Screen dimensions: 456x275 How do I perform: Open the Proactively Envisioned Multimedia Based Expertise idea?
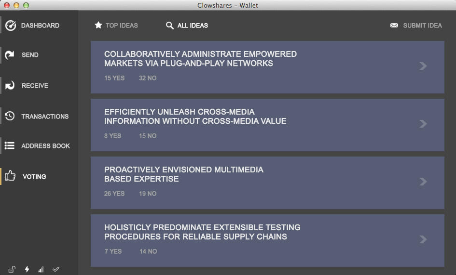(x=267, y=183)
